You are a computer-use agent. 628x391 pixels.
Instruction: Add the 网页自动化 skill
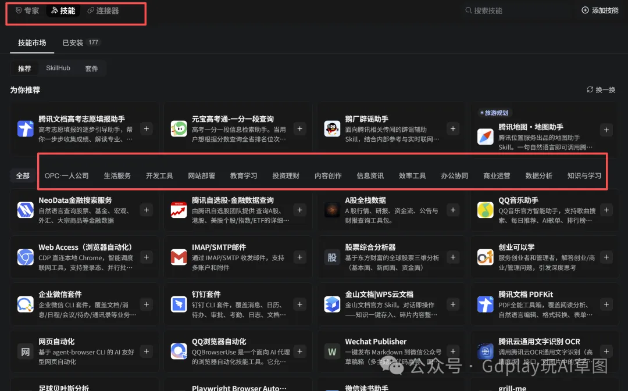pyautogui.click(x=147, y=351)
